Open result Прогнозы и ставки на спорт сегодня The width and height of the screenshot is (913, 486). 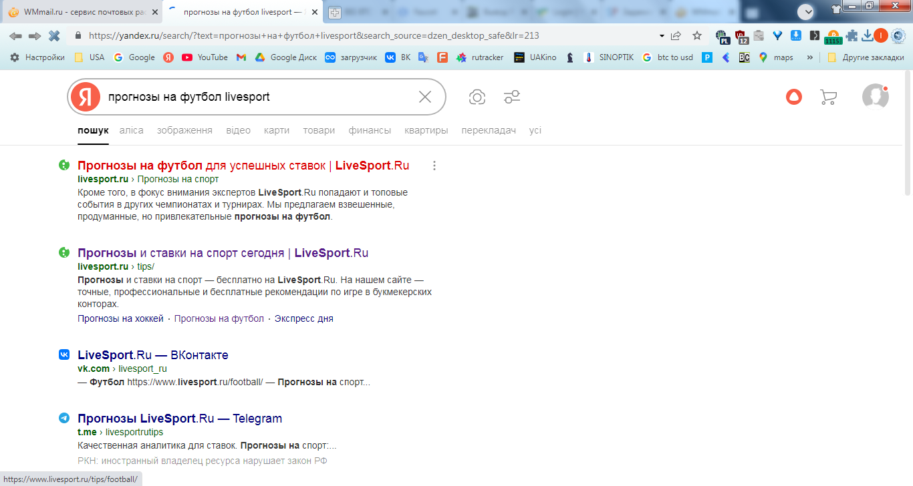pyautogui.click(x=223, y=253)
